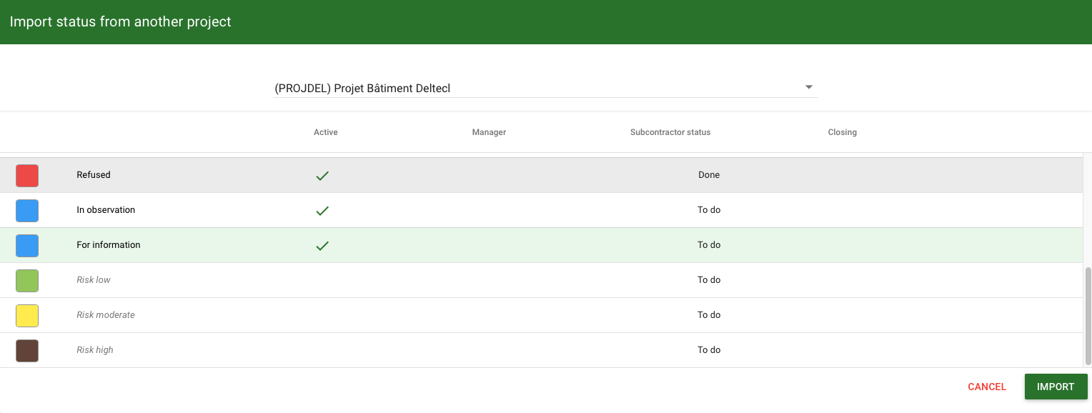Click the status list vertical scrollbar thumb
This screenshot has height=413, width=1092.
pyautogui.click(x=1088, y=316)
